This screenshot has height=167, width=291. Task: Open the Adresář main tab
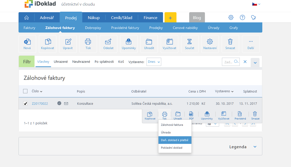point(47,18)
